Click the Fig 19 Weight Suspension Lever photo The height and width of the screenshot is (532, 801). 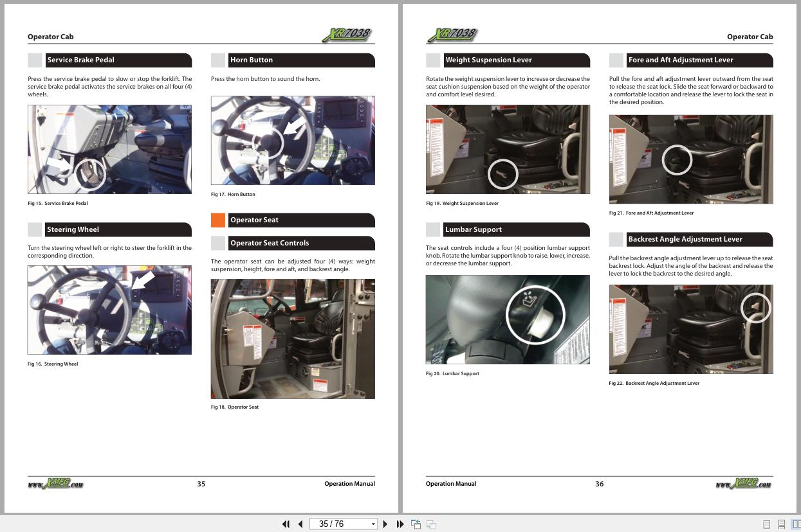508,149
